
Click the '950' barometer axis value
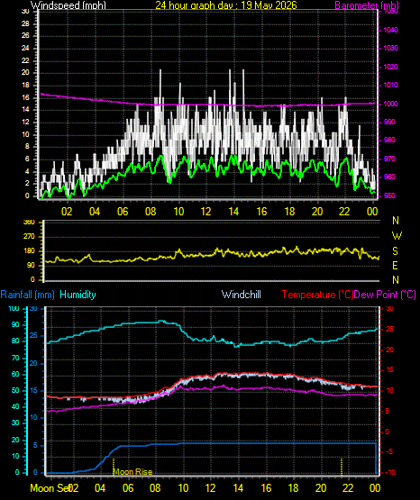[389, 195]
